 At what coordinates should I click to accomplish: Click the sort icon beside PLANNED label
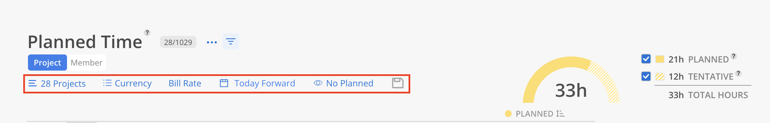pos(560,114)
